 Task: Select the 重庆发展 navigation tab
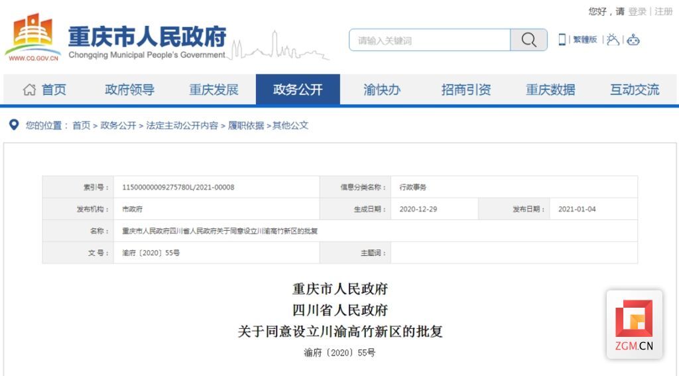coord(214,90)
